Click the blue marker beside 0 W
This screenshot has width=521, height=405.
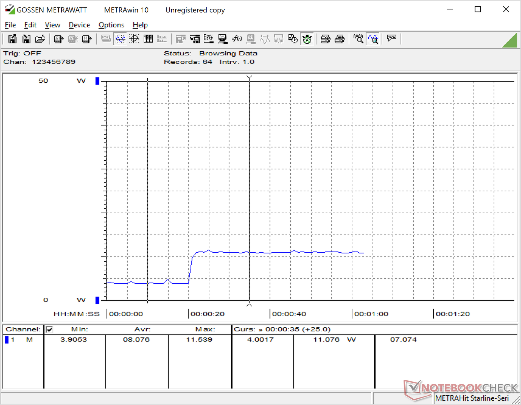pyautogui.click(x=97, y=300)
